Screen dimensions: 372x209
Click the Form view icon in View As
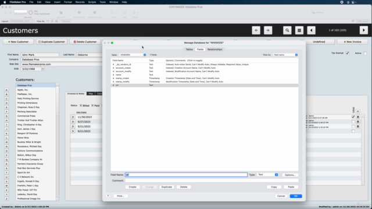click(48, 21)
